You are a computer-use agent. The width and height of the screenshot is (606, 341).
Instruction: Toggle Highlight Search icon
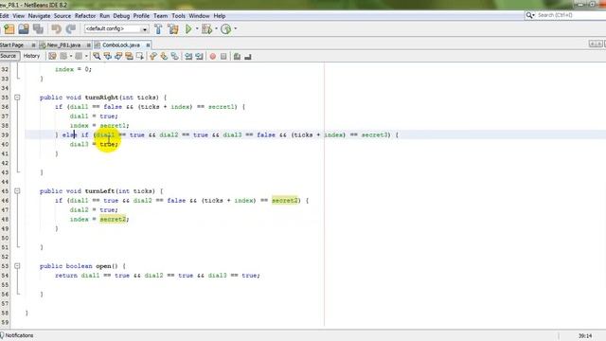(129, 57)
